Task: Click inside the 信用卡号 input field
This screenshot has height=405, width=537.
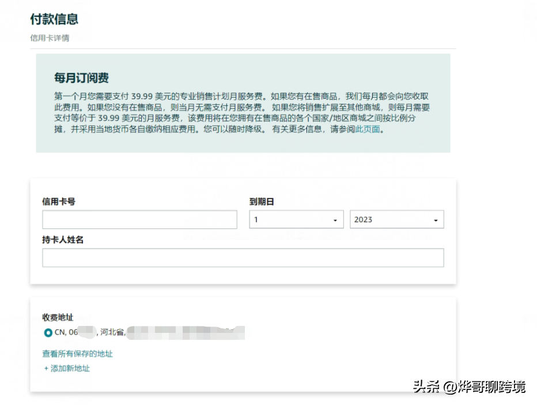Action: coord(139,219)
